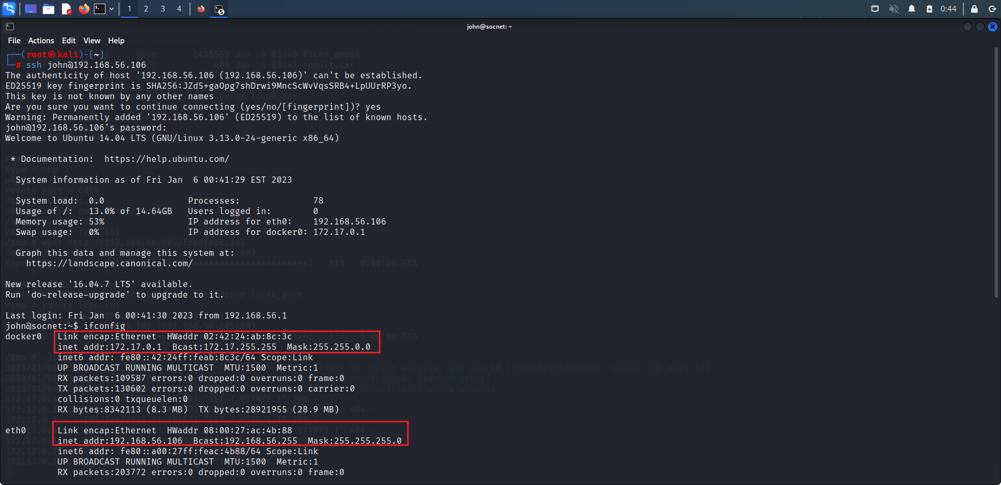1001x485 pixels.
Task: Unmute audio via the muted volume icon
Action: [x=893, y=9]
